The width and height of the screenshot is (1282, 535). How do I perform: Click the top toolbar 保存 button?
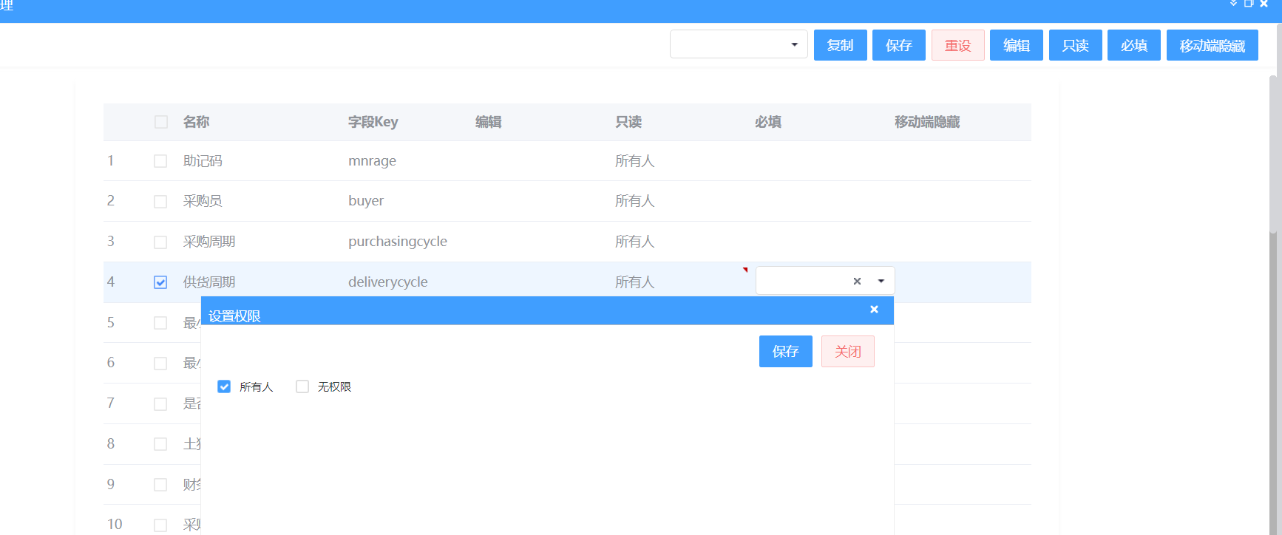[x=898, y=45]
